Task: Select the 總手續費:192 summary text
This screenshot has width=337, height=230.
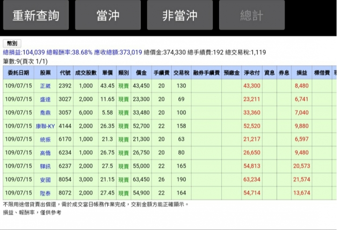Action: [x=205, y=52]
